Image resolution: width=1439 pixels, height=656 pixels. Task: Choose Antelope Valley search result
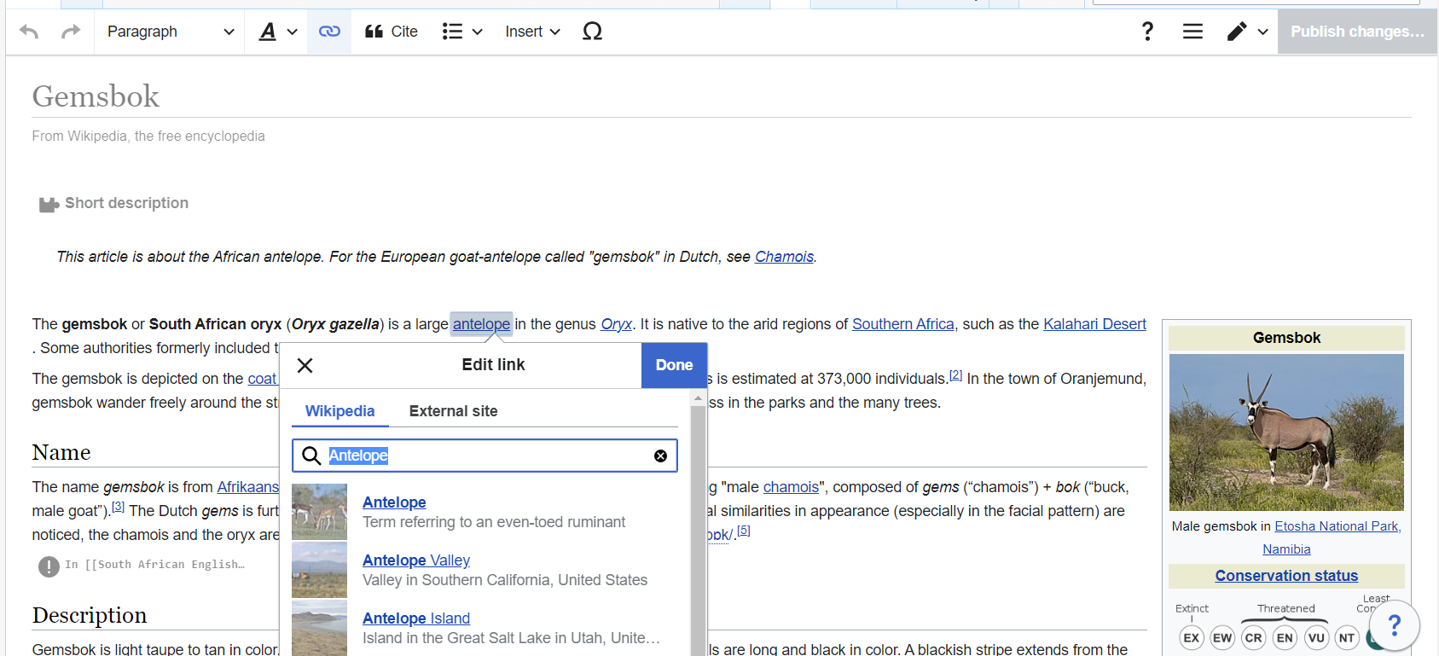[416, 560]
